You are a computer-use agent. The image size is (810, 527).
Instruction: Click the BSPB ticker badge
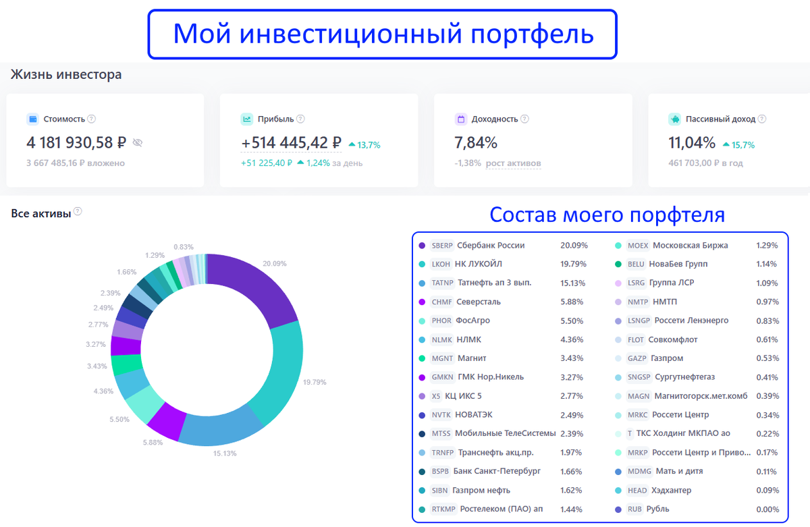pyautogui.click(x=441, y=472)
